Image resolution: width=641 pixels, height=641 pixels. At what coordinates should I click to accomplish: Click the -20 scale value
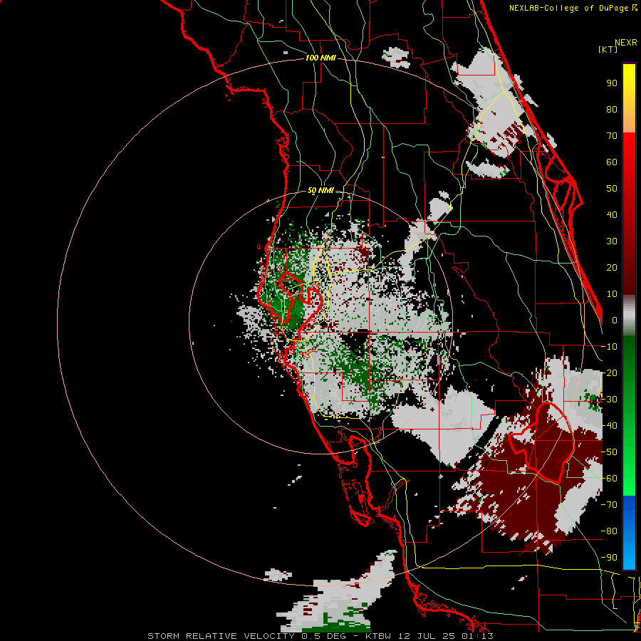click(609, 372)
